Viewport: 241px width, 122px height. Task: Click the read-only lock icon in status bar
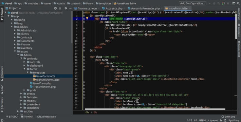(221, 120)
